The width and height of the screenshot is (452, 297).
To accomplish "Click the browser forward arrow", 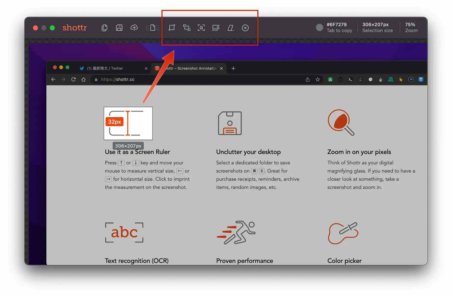I will point(63,79).
